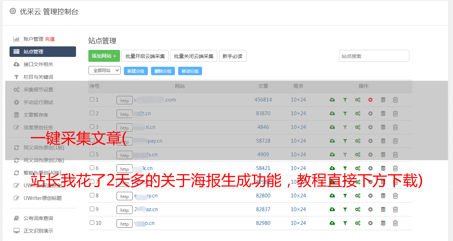This screenshot has width=453, height=241.
Task: Open 同义词伪原创[2版] in the sidebar
Action: (44, 160)
